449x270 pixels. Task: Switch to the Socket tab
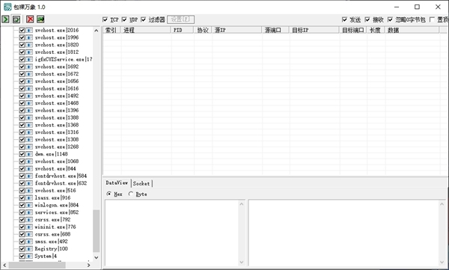point(141,183)
